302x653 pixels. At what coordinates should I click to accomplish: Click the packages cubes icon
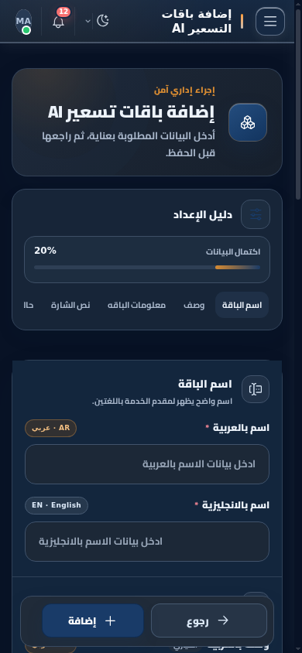point(248,122)
